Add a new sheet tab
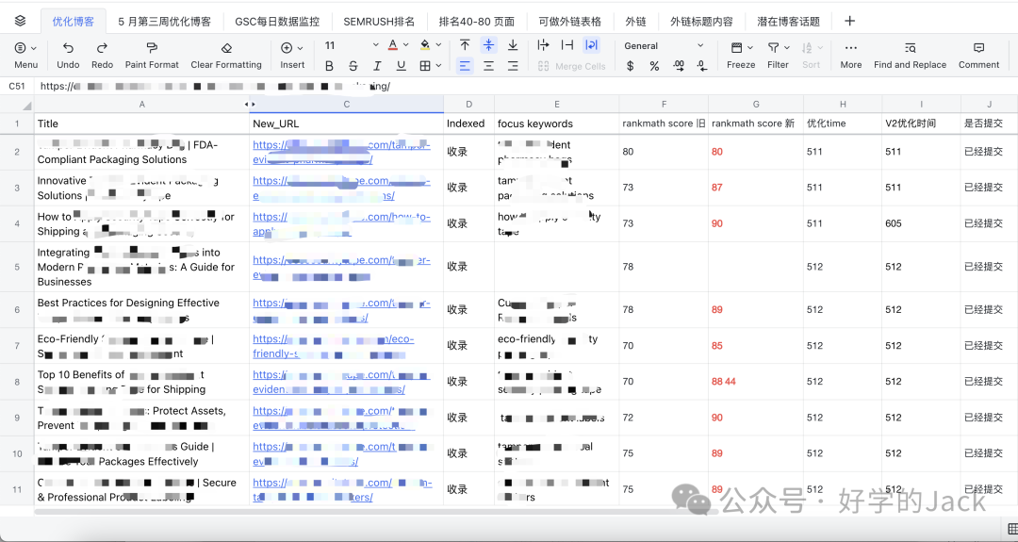 849,21
